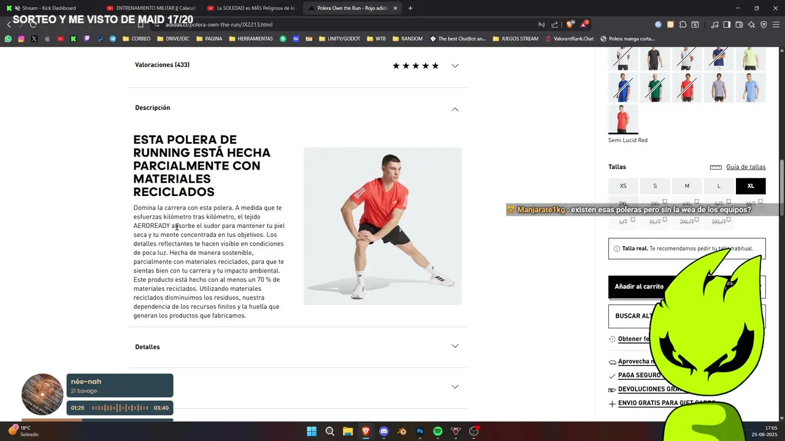Toggle the browser sidebar panel icon
The height and width of the screenshot is (441, 785).
point(727,24)
